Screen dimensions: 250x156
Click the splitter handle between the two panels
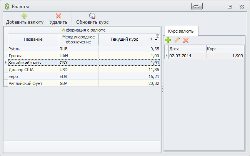click(162, 89)
